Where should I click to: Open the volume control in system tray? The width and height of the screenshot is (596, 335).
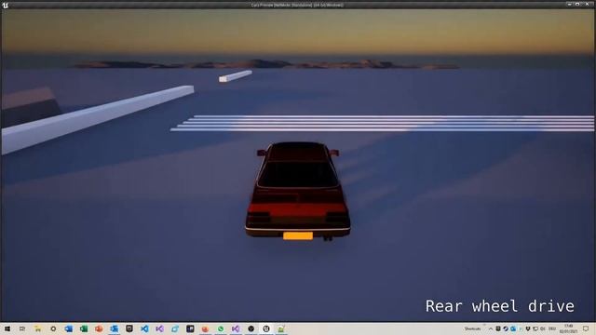(x=543, y=328)
